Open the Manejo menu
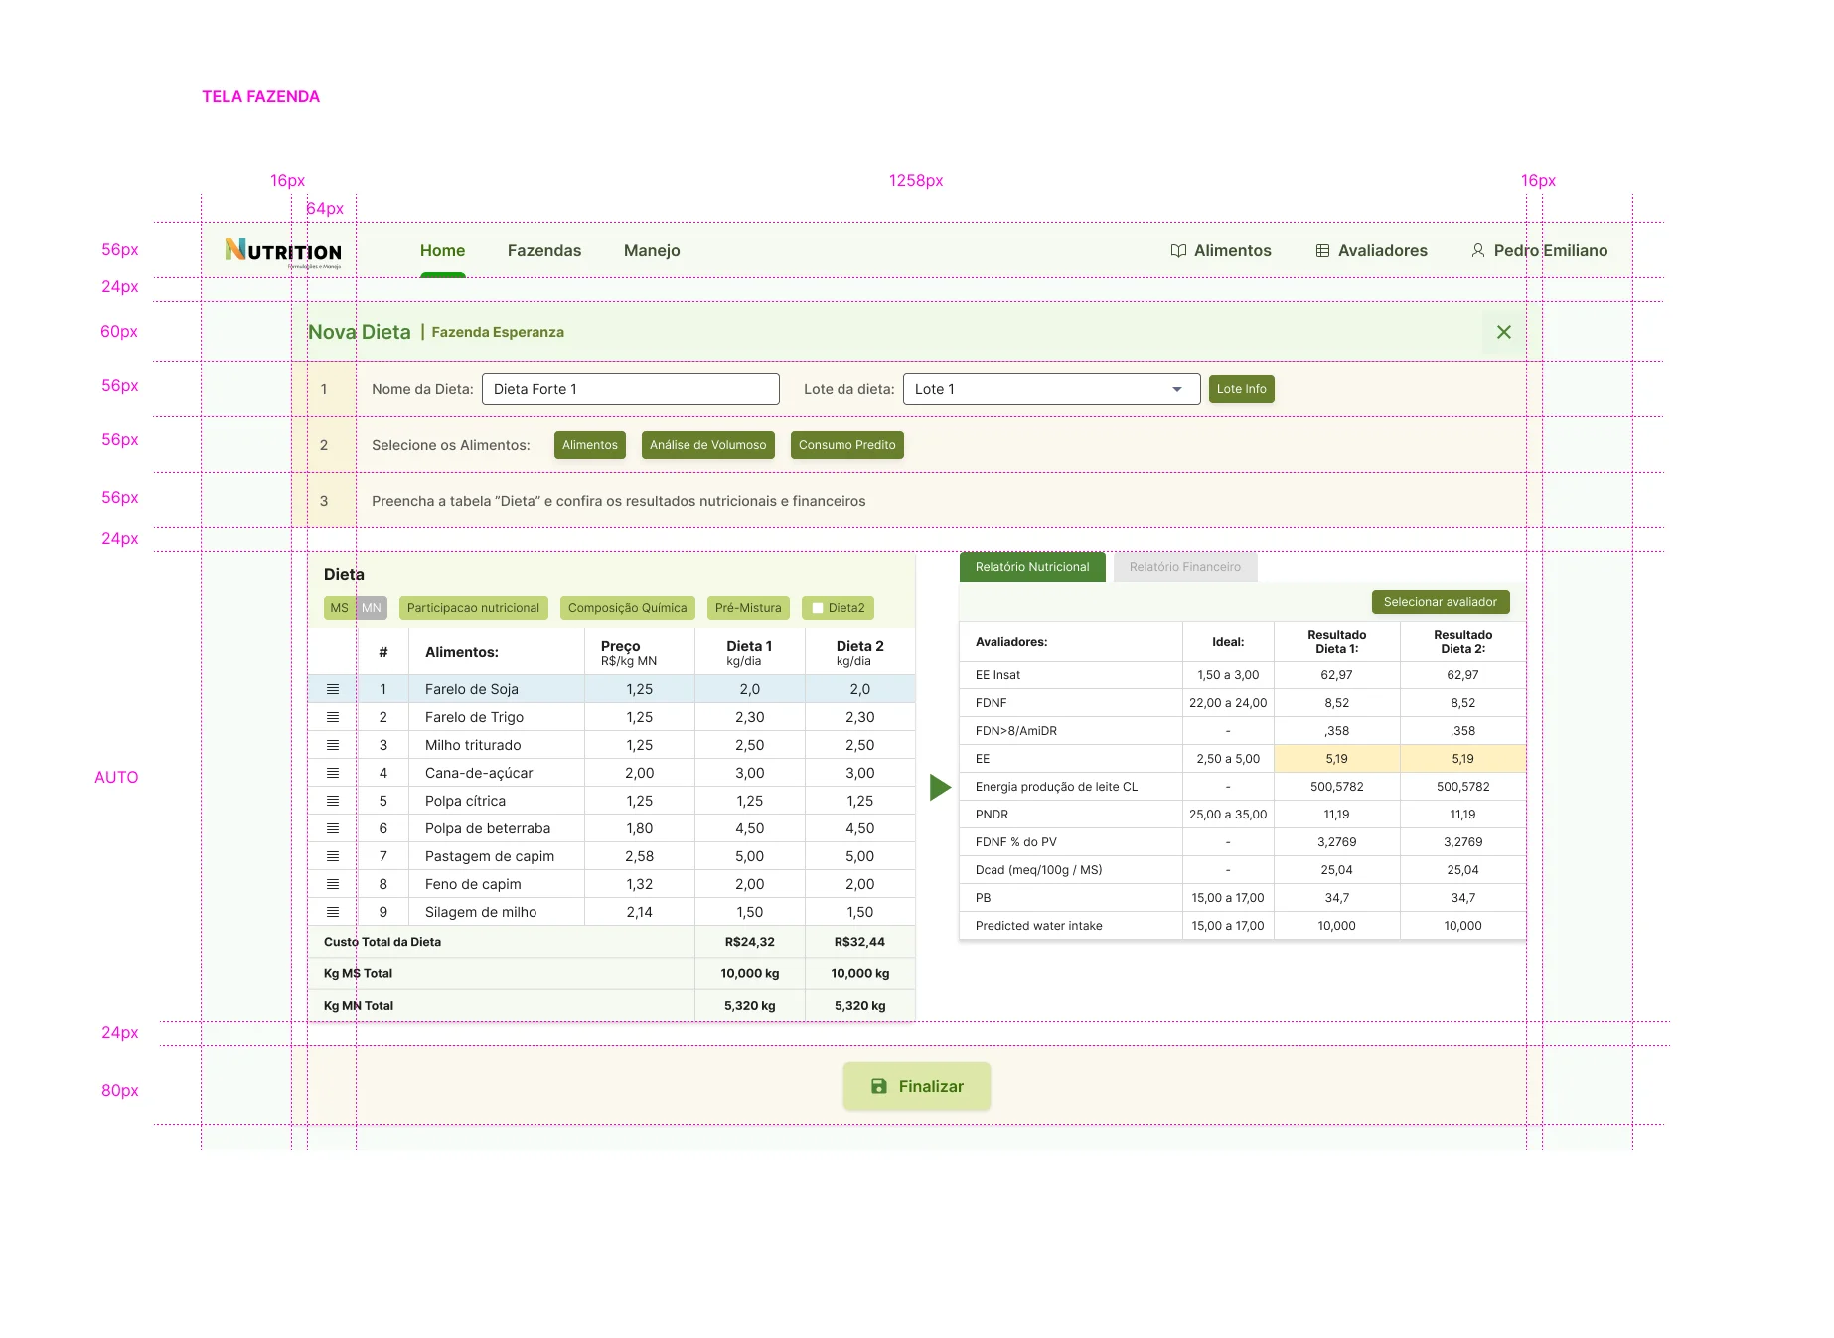1834x1338 pixels. pyautogui.click(x=652, y=251)
